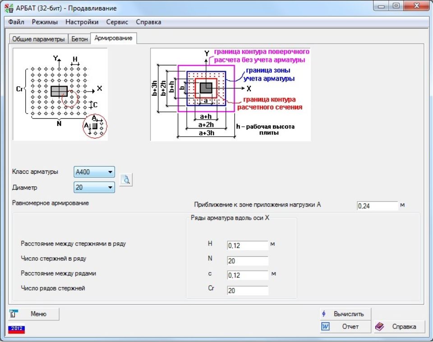The height and width of the screenshot is (342, 433).
Task: Focus the bar spacing H input field
Action: (x=247, y=246)
